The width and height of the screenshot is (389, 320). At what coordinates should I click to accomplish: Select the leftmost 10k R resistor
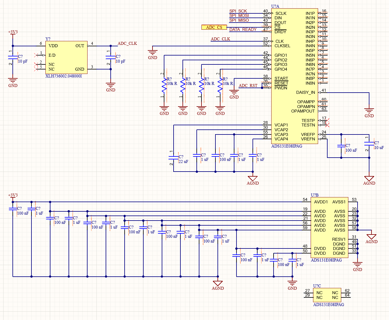pos(164,85)
